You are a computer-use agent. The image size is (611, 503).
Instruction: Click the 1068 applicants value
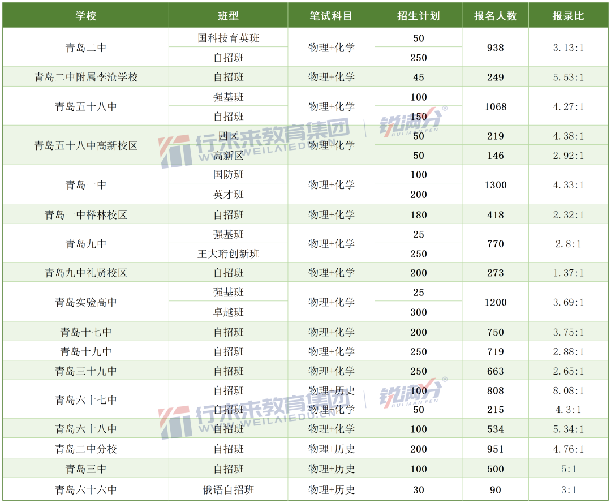[495, 106]
